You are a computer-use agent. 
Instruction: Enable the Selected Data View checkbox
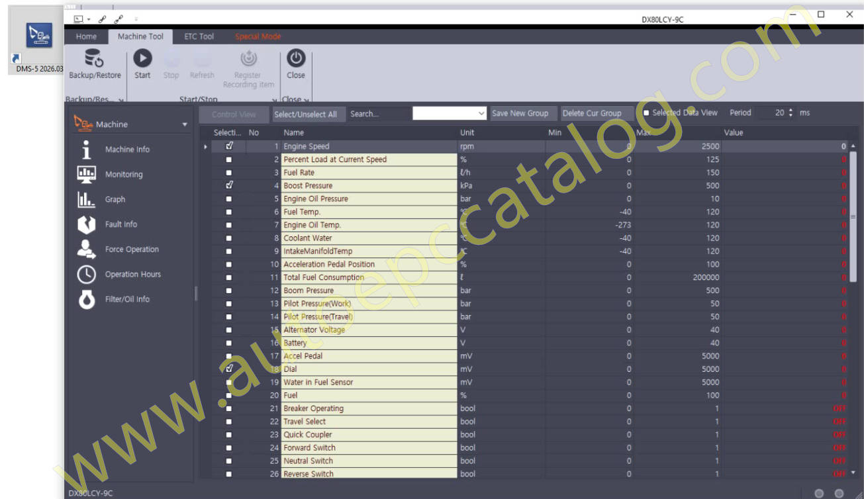point(646,113)
